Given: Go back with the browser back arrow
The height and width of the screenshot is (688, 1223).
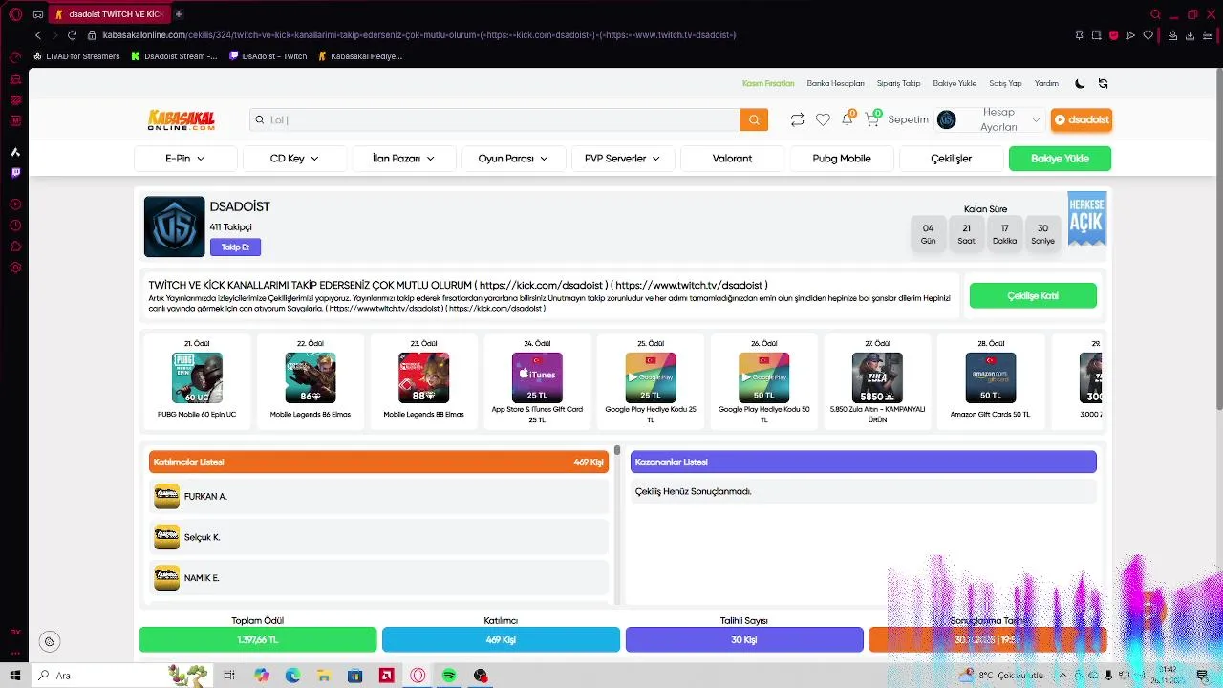Looking at the screenshot, I should 38,35.
